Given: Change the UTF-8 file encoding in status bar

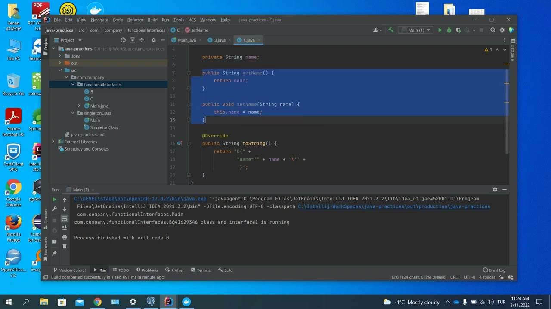Looking at the screenshot, I should point(470,277).
